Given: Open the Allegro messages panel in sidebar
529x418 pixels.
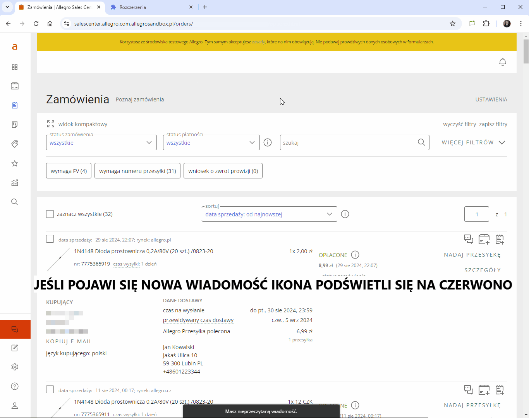Looking at the screenshot, I should (x=15, y=329).
